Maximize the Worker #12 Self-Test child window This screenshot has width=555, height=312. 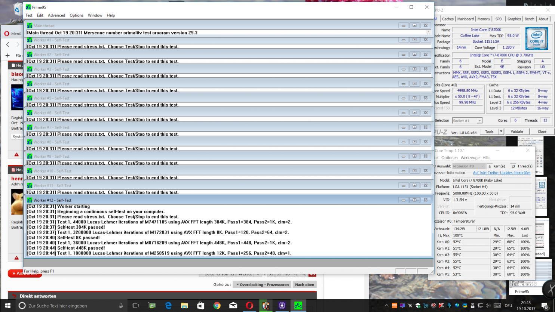click(x=414, y=200)
